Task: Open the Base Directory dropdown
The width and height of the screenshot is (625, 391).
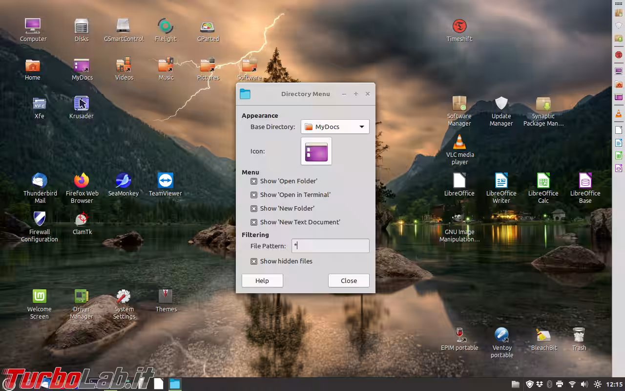Action: (x=335, y=127)
